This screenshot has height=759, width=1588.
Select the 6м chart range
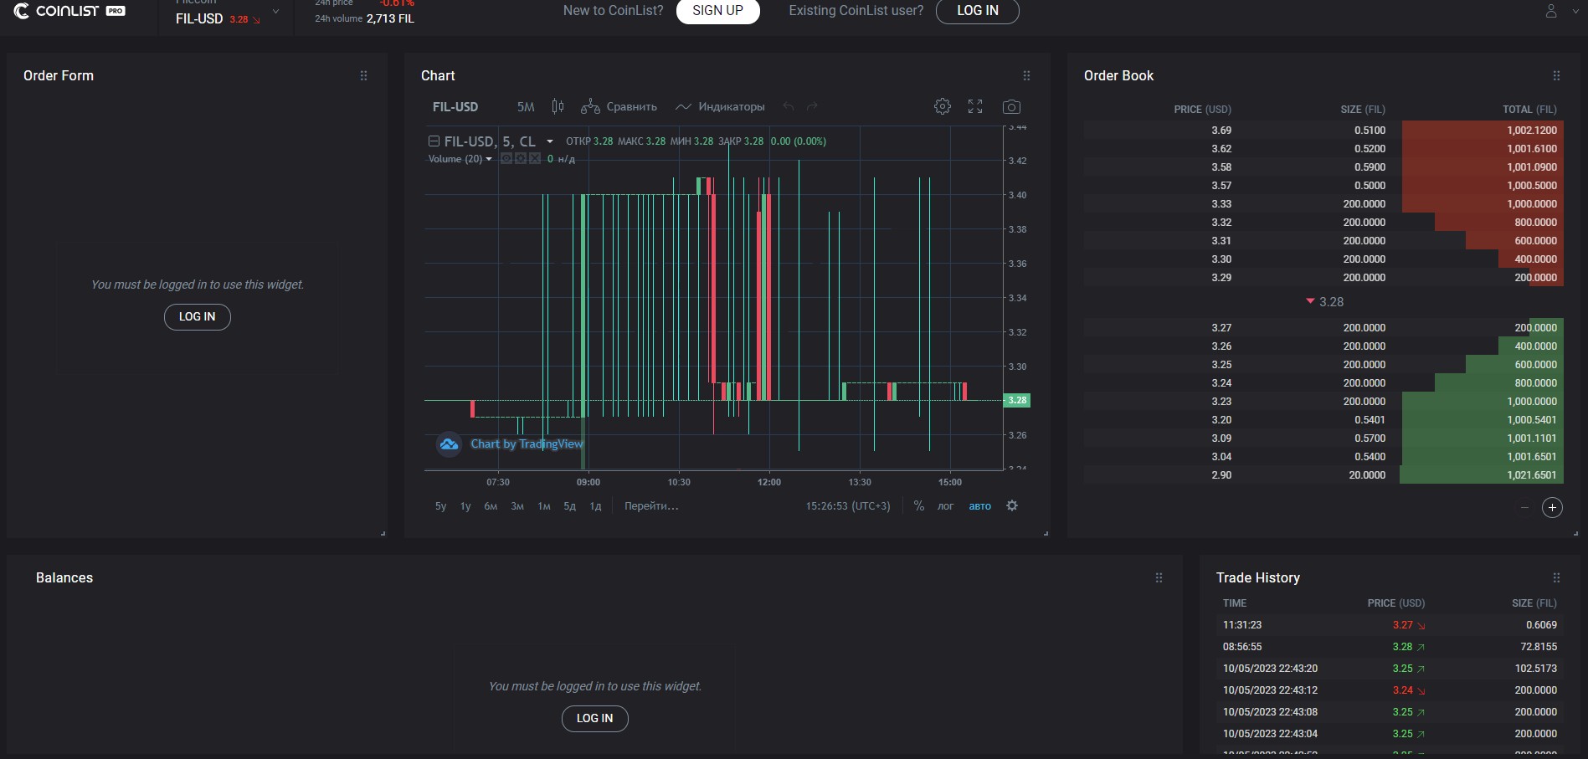point(491,506)
